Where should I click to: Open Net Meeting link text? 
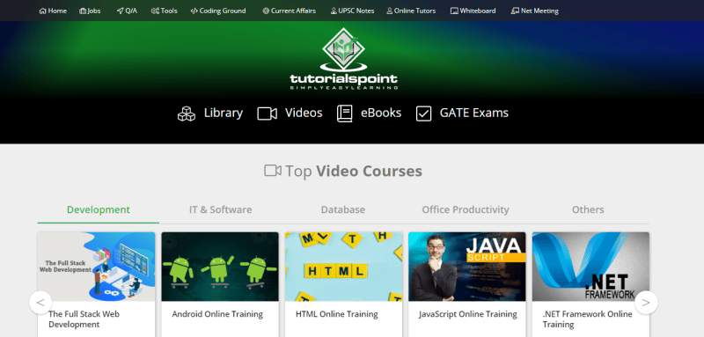[539, 11]
